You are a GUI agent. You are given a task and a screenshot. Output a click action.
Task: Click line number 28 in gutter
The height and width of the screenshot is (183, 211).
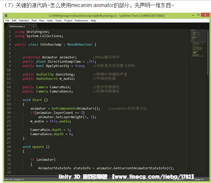point(9,147)
